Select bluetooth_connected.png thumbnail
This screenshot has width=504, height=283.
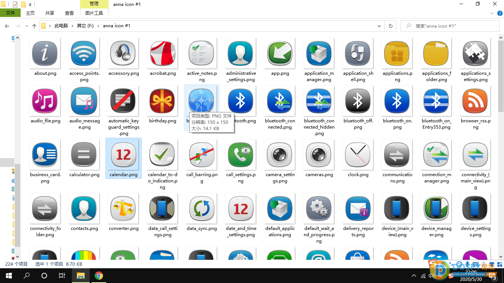[280, 101]
